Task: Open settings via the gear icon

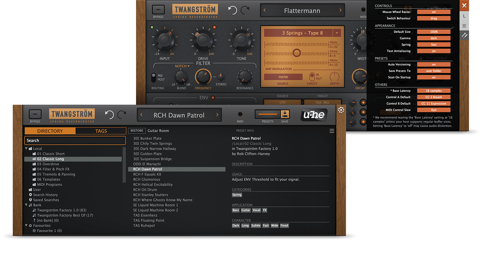Action: (341, 110)
